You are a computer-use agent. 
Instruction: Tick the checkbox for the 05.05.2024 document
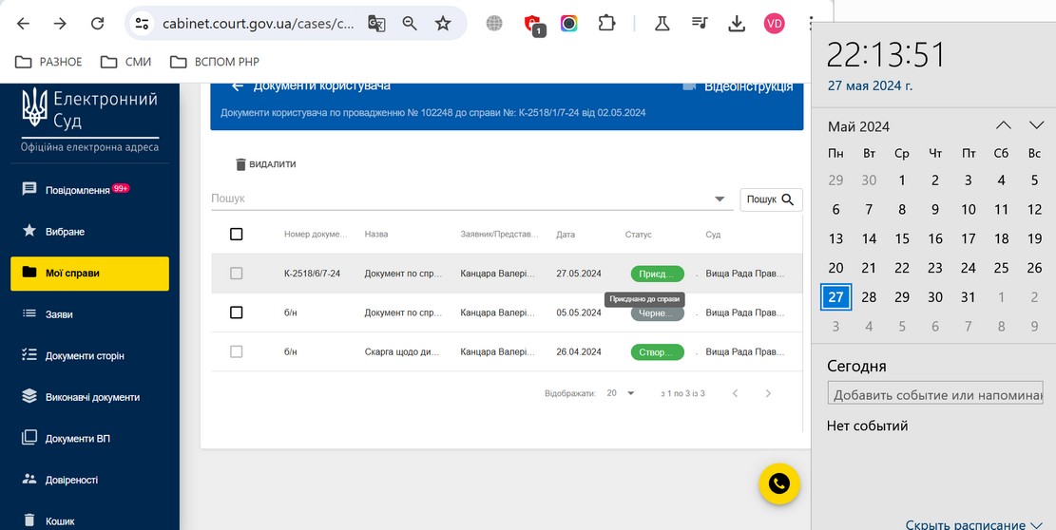(236, 312)
